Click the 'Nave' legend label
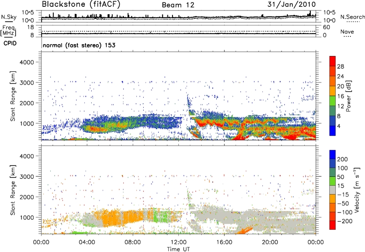 point(347,32)
